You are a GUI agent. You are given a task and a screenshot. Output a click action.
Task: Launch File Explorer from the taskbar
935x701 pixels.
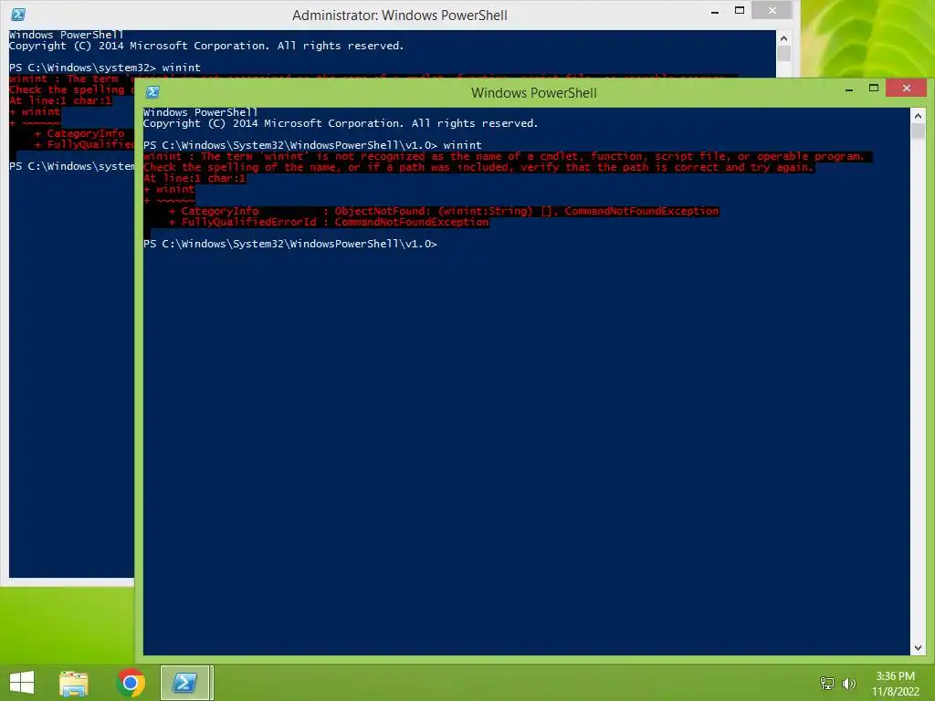pos(74,683)
